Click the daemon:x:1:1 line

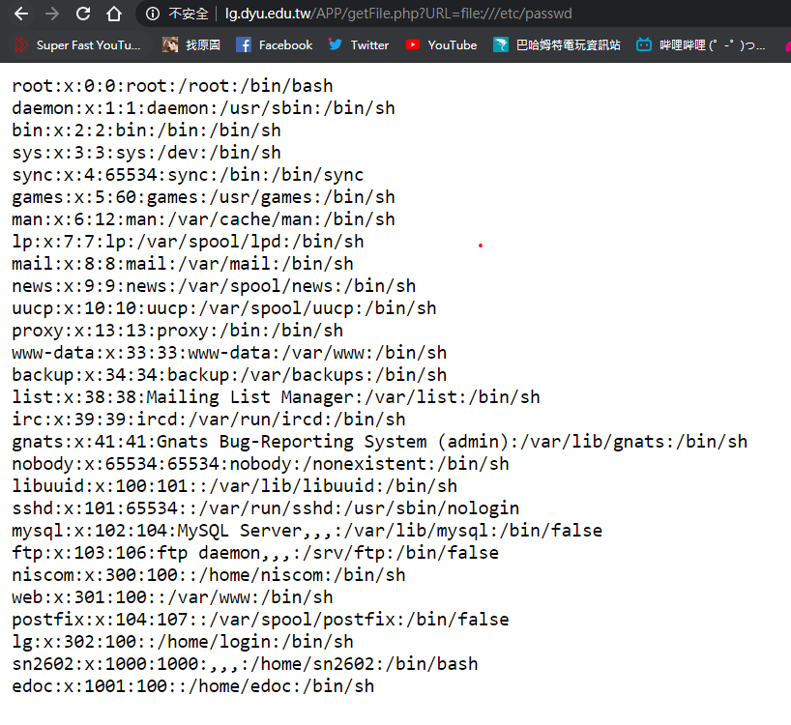point(203,108)
